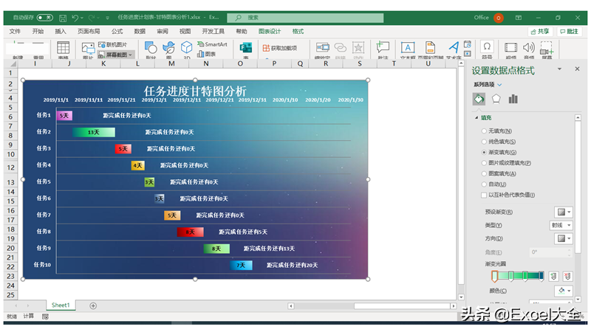Click the Shapes icon
This screenshot has height=332, width=591.
151,48
